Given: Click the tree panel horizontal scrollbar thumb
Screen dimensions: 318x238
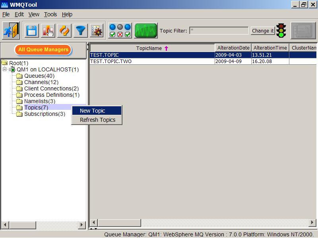Looking at the screenshot, I should [x=23, y=225].
